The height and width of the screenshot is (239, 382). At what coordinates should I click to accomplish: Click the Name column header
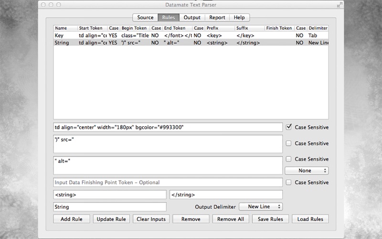click(65, 28)
